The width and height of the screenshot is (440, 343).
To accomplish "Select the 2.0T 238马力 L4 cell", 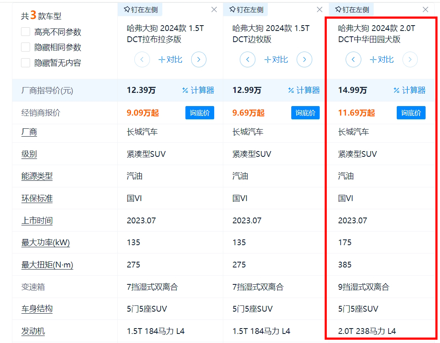I will [x=367, y=331].
